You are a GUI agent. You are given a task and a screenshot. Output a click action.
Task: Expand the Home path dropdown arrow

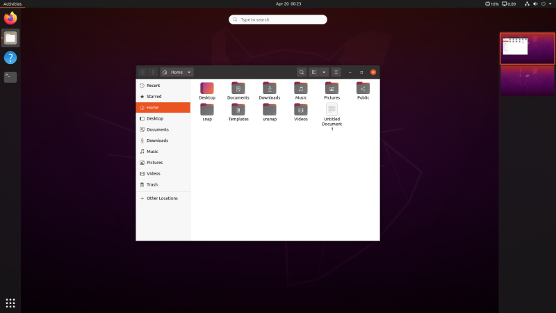189,72
